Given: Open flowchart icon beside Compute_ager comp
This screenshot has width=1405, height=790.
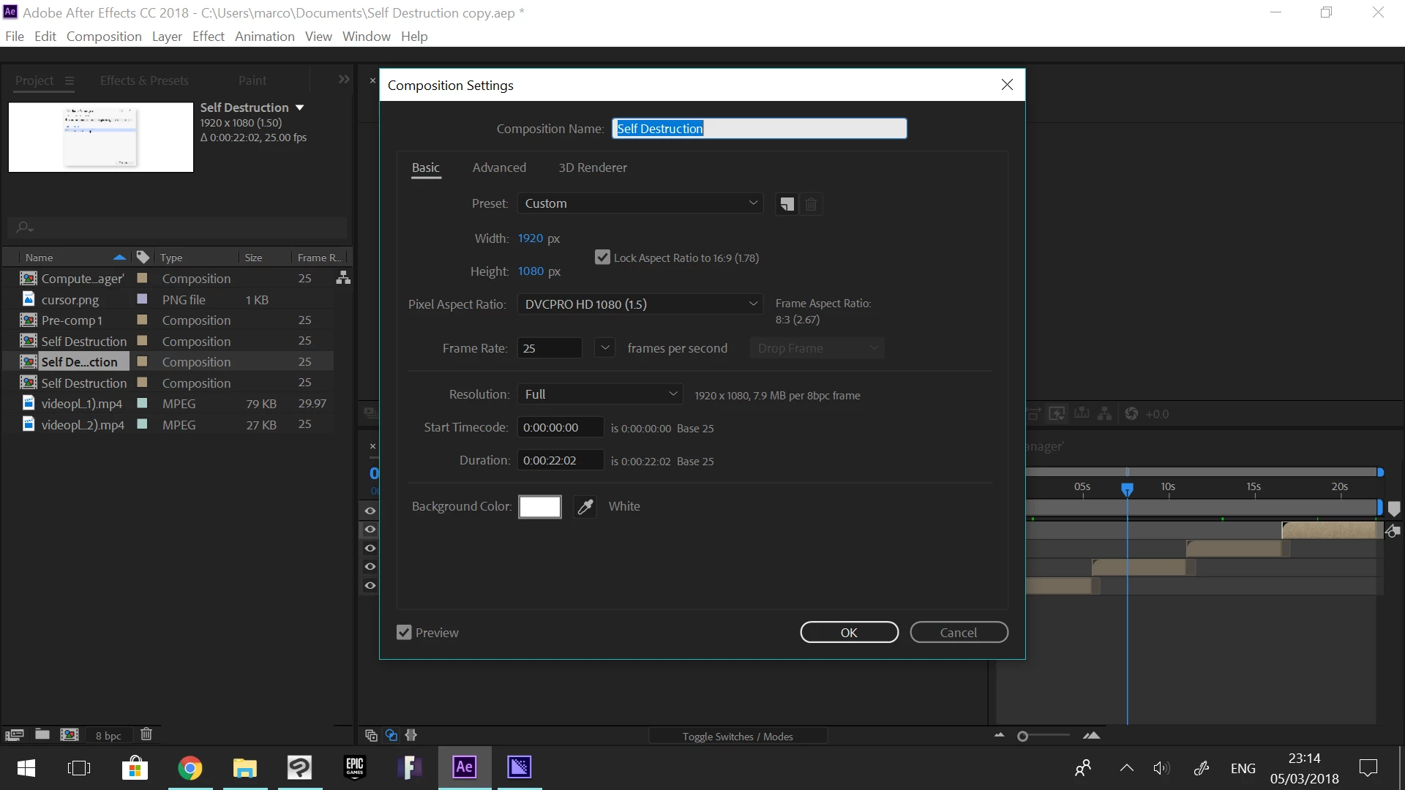Looking at the screenshot, I should tap(342, 278).
